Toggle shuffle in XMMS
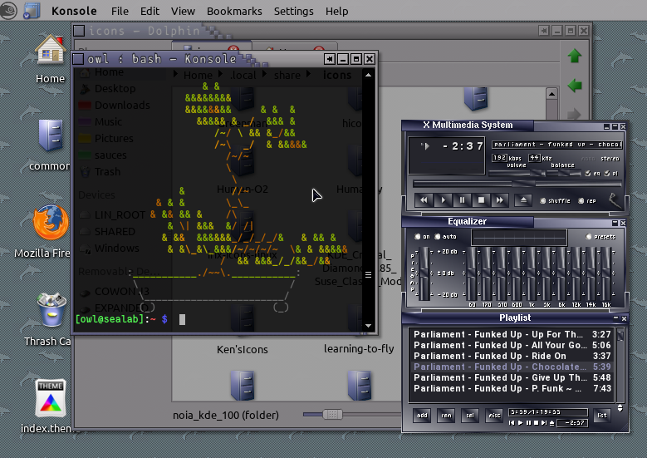The image size is (647, 458). click(555, 200)
